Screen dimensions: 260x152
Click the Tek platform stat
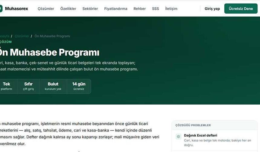(x=6, y=86)
